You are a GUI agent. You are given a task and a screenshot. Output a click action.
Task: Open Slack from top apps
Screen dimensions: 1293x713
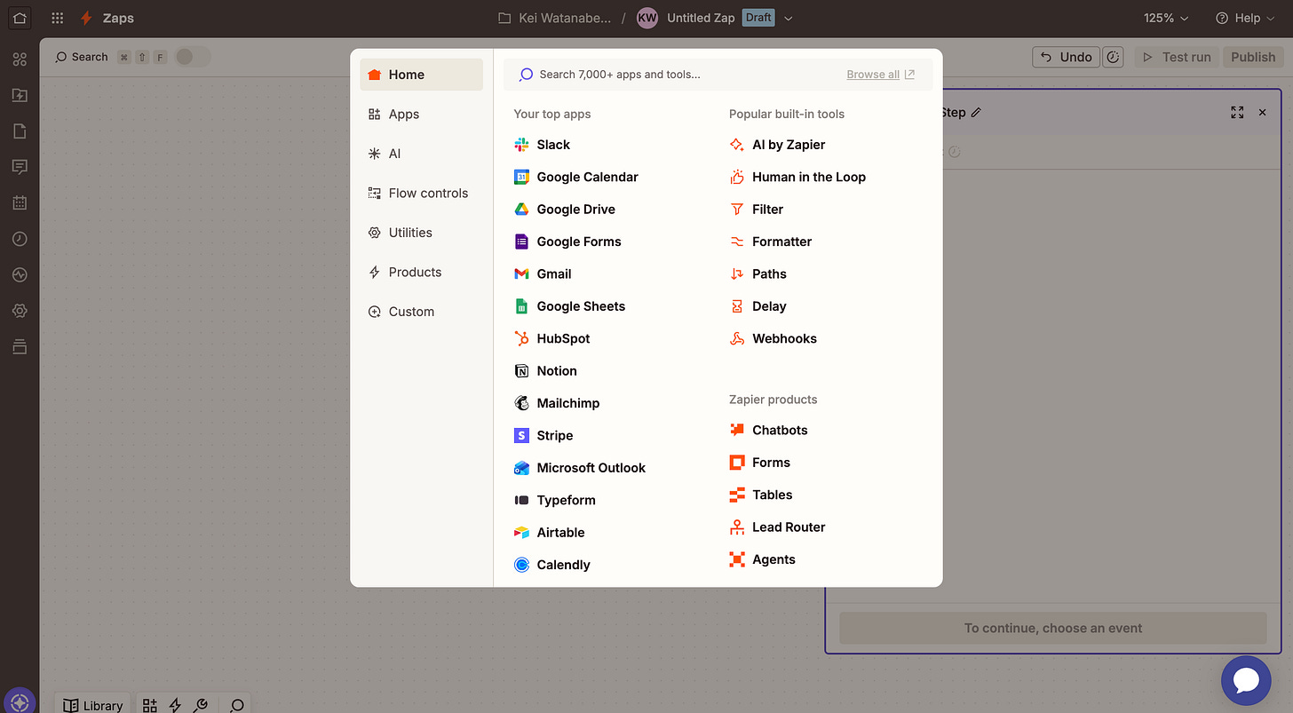[x=543, y=145]
